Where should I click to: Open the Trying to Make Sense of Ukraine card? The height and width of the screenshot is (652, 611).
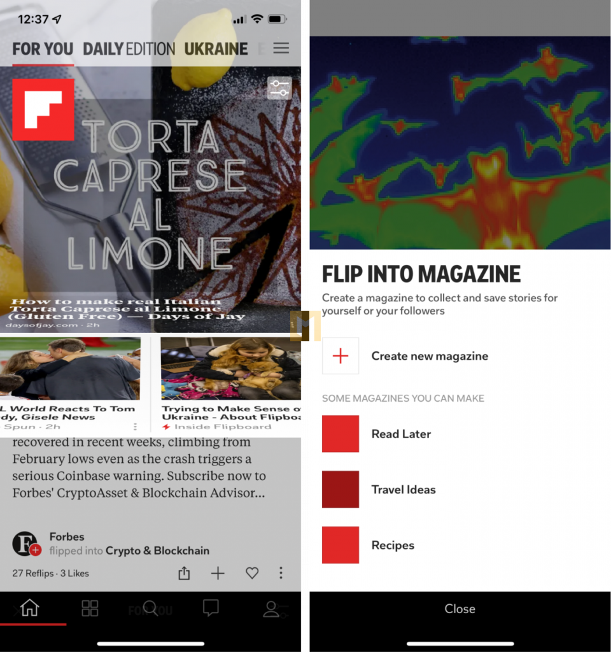pos(230,385)
